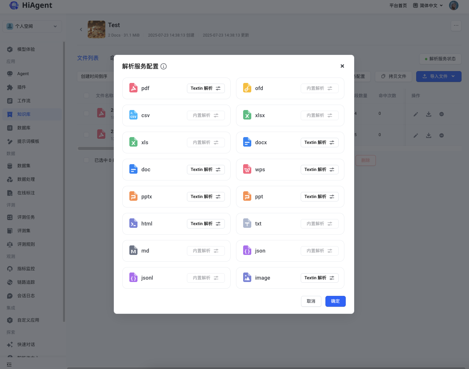Open 内置解析 selector for csv
Screen dimensions: 469x369
click(x=206, y=115)
